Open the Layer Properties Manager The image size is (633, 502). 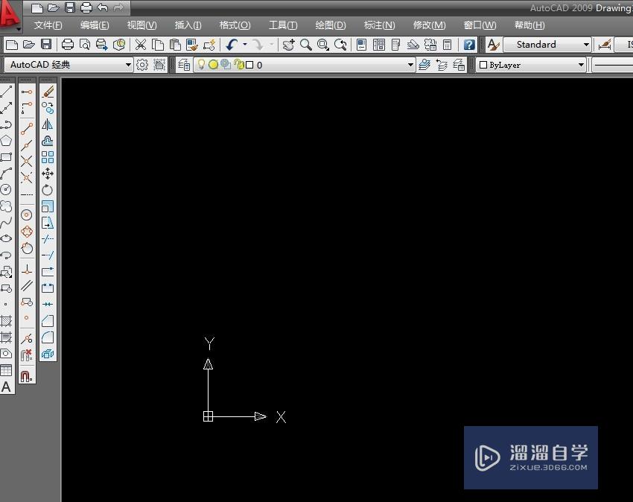coord(184,65)
